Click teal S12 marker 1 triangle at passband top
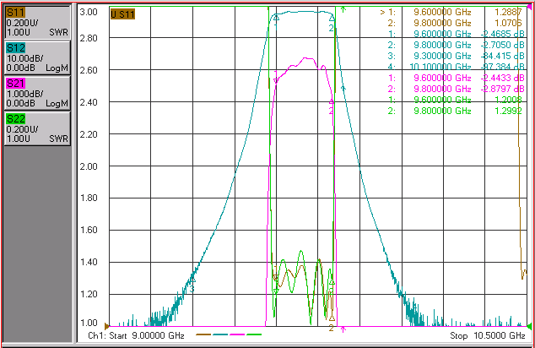This screenshot has width=535, height=348. tap(277, 18)
